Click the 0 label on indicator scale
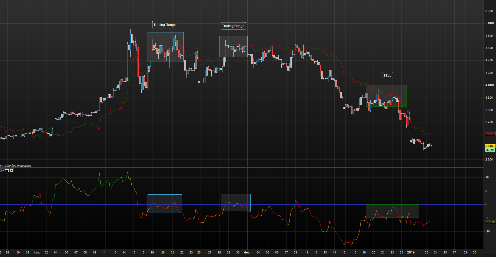The image size is (496, 257). [x=487, y=204]
